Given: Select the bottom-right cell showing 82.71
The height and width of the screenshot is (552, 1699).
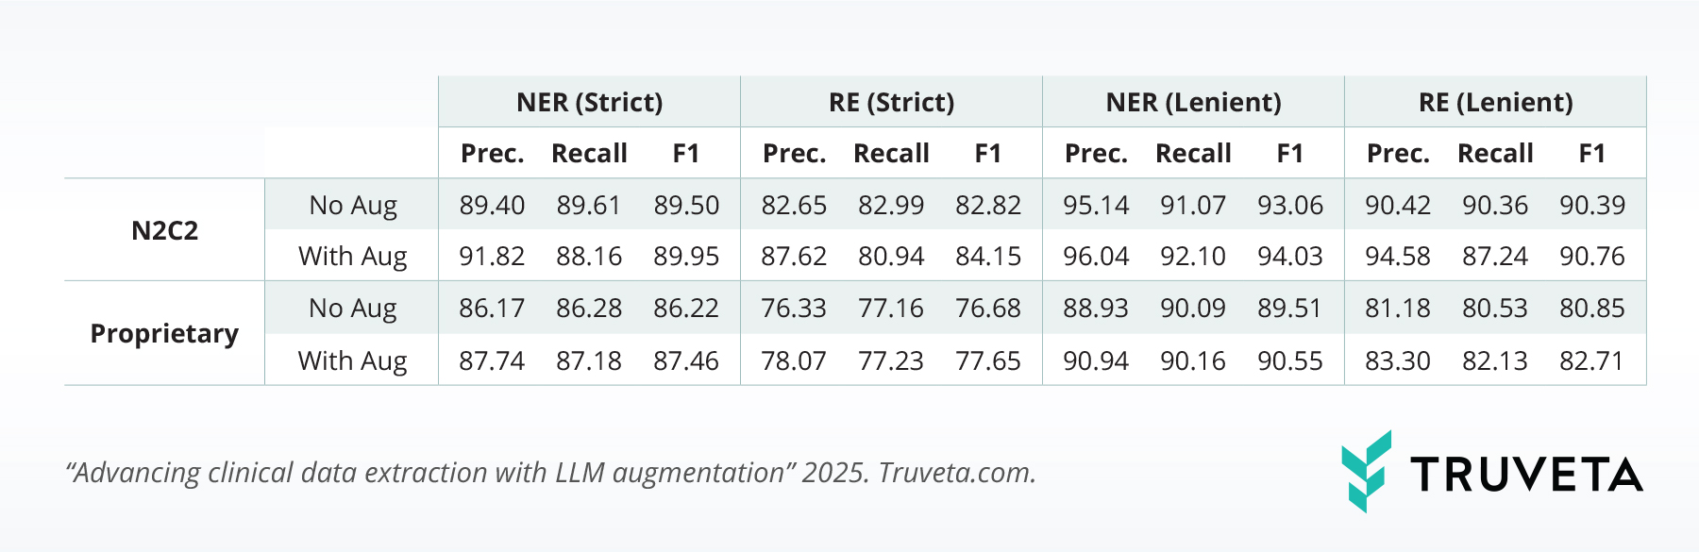Looking at the screenshot, I should (1591, 360).
